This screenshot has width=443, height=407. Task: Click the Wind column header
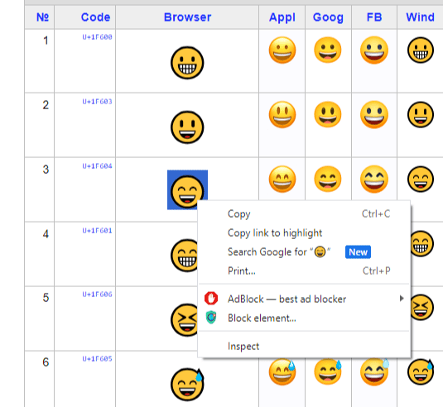[x=420, y=17]
